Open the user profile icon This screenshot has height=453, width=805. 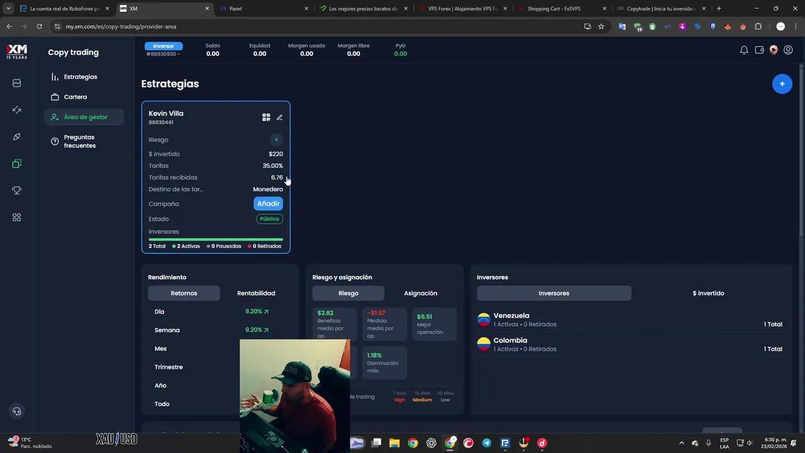click(788, 50)
